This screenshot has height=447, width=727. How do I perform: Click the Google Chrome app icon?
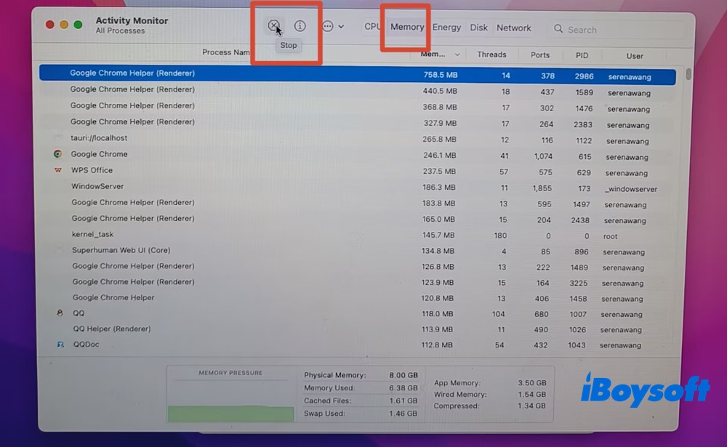pyautogui.click(x=57, y=154)
